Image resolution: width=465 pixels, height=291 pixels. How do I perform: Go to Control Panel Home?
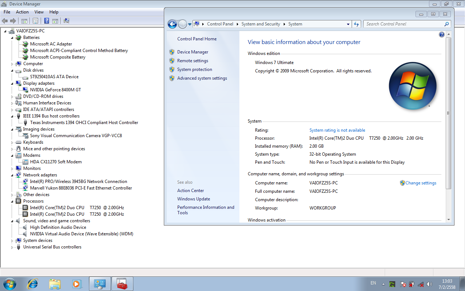[197, 39]
